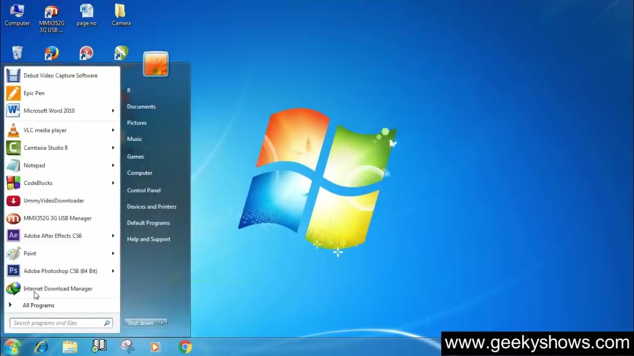Click the Shut down button
The image size is (634, 356).
click(141, 323)
